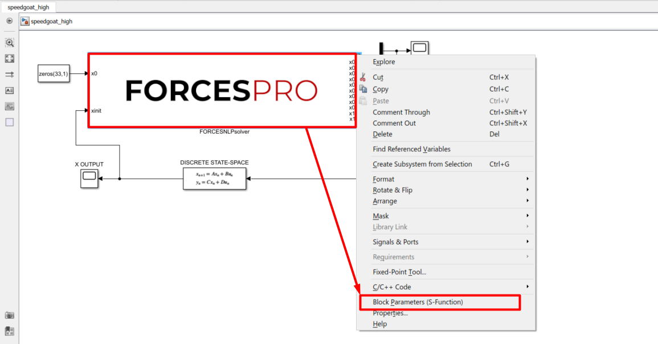Switch to the speedgoat_high tab

tap(28, 7)
